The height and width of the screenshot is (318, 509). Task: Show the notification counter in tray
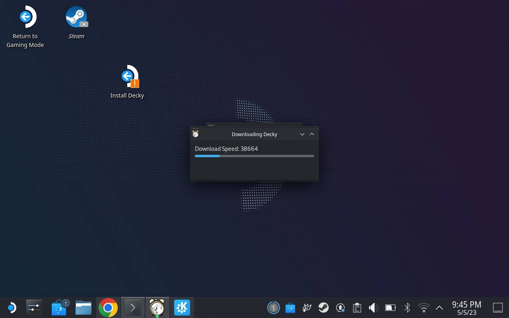(x=273, y=308)
